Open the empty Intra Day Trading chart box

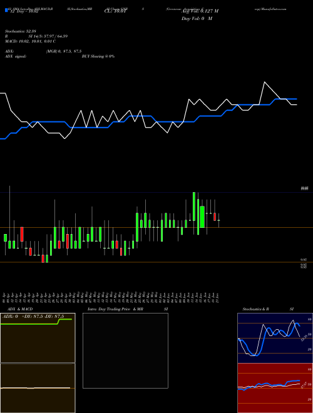point(125,350)
